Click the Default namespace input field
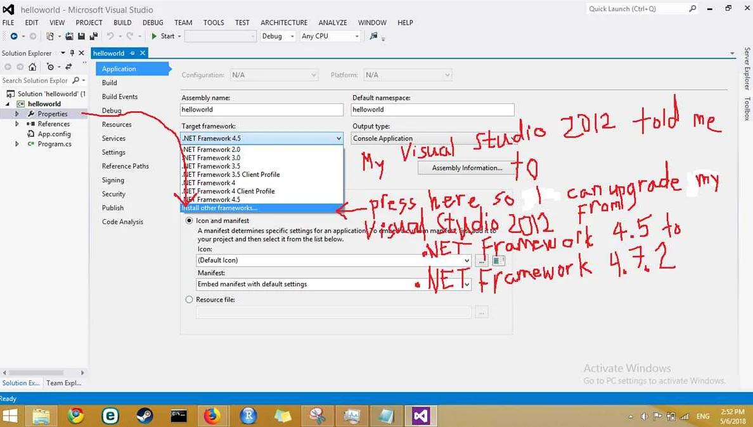 click(x=433, y=110)
